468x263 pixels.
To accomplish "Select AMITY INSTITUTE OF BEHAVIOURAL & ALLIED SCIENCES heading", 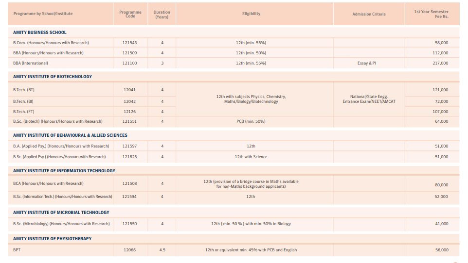I will 70,135.
